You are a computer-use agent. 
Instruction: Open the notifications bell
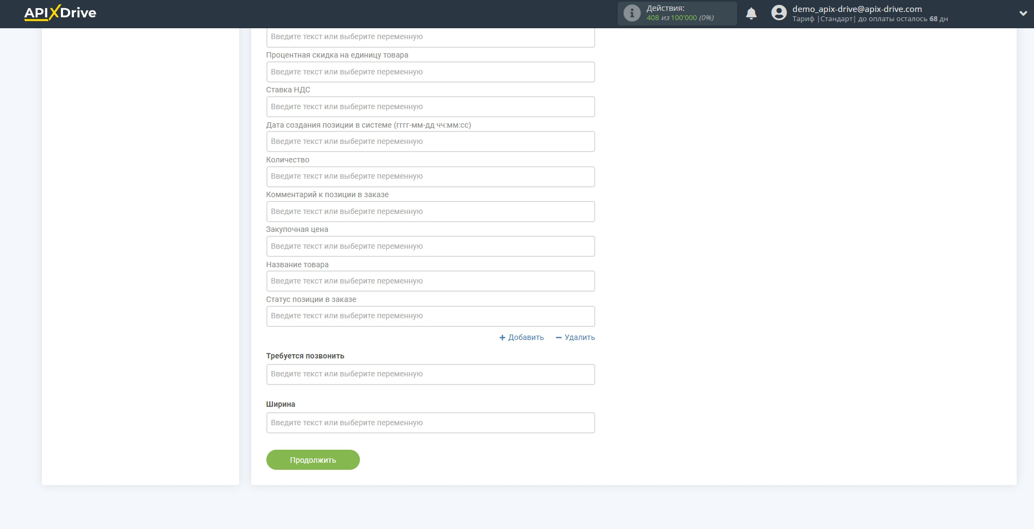click(x=751, y=14)
